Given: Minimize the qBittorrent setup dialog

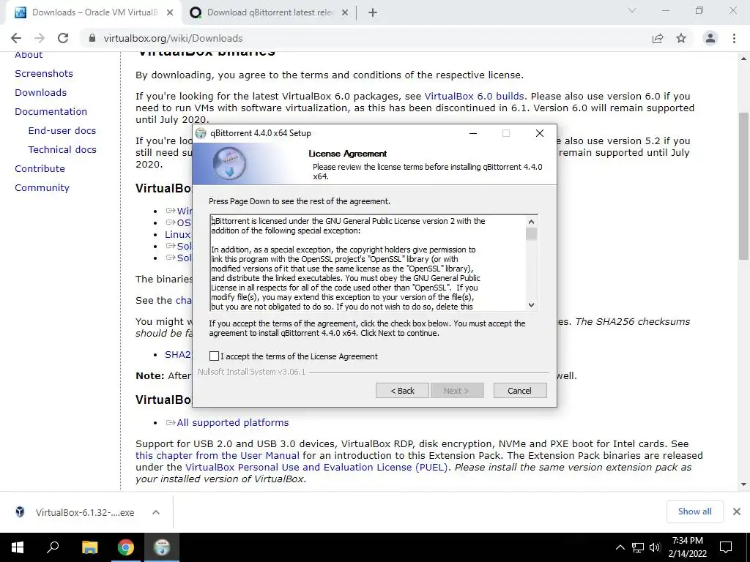Looking at the screenshot, I should click(473, 133).
